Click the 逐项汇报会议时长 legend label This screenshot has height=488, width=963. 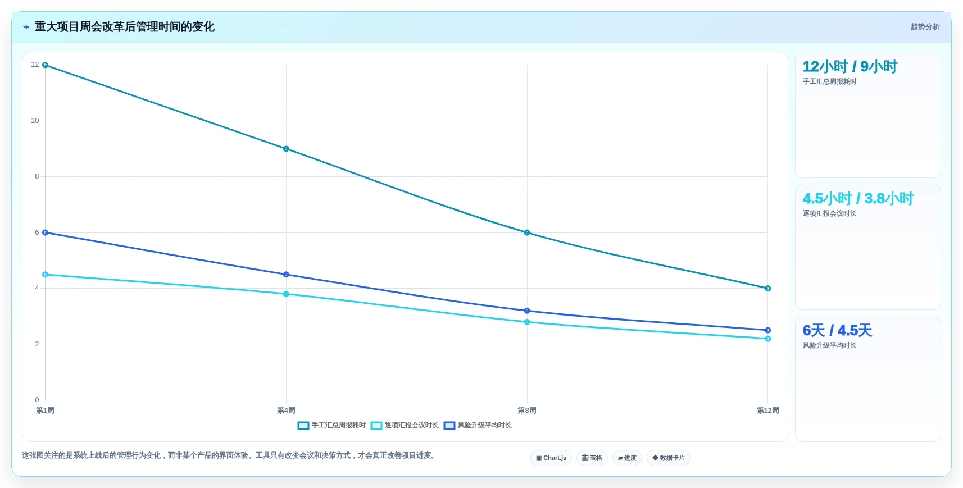point(412,425)
